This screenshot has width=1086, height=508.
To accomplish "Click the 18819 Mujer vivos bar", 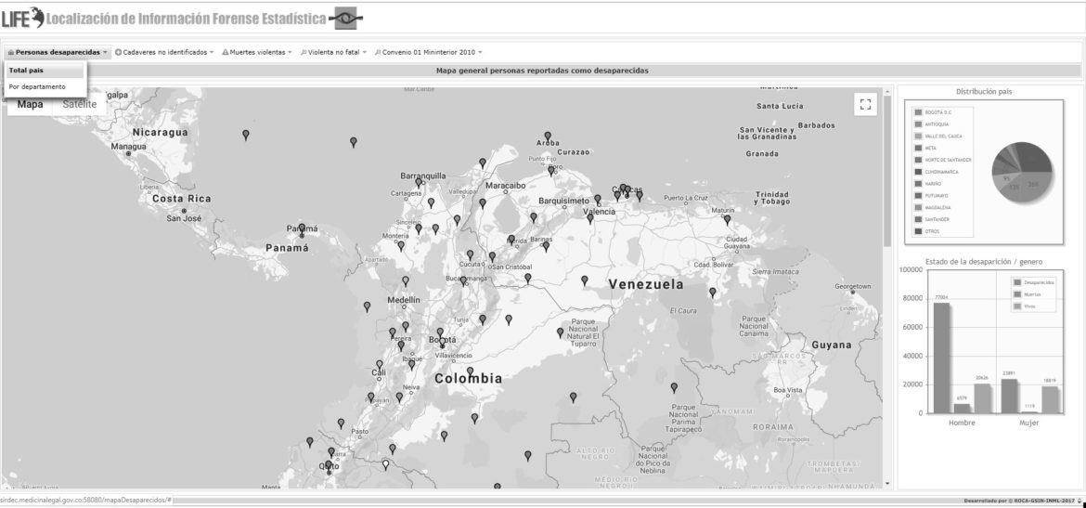I will click(1050, 400).
